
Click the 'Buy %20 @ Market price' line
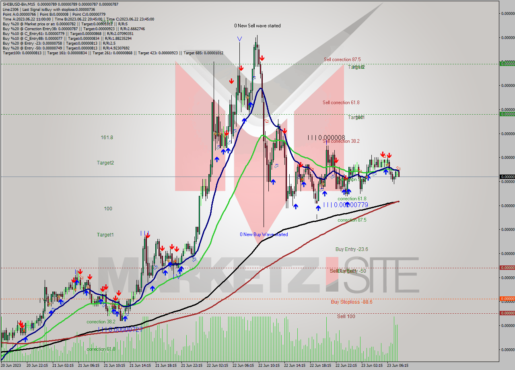66,24
